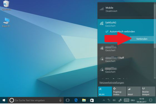Launch Microsoft Edge from taskbar
156x104 pixels.
(76, 100)
